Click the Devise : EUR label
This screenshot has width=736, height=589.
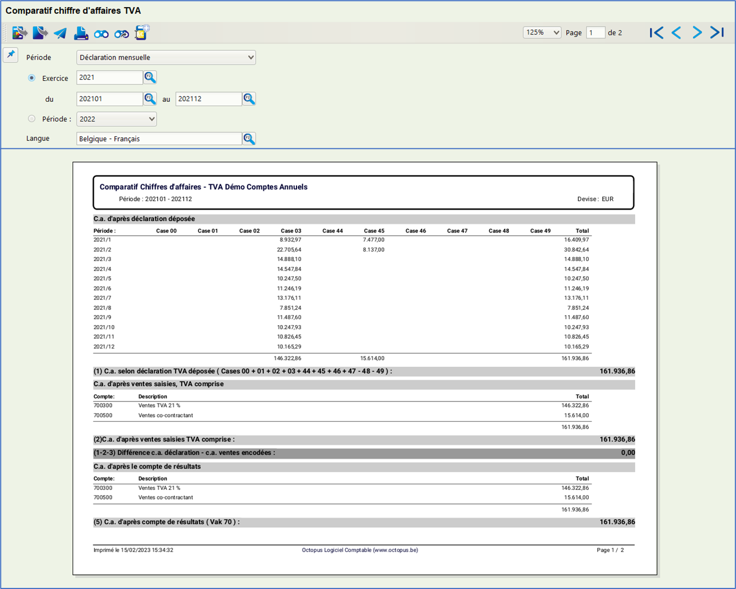pyautogui.click(x=595, y=199)
